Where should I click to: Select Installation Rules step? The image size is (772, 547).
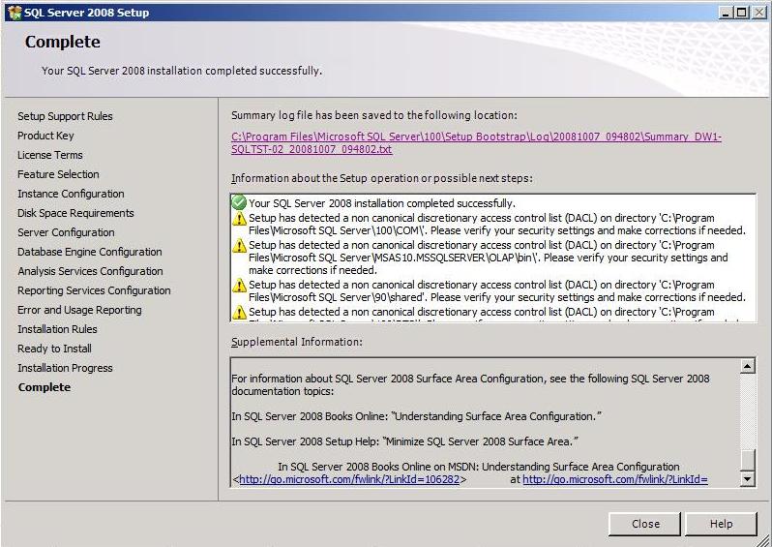coord(57,329)
